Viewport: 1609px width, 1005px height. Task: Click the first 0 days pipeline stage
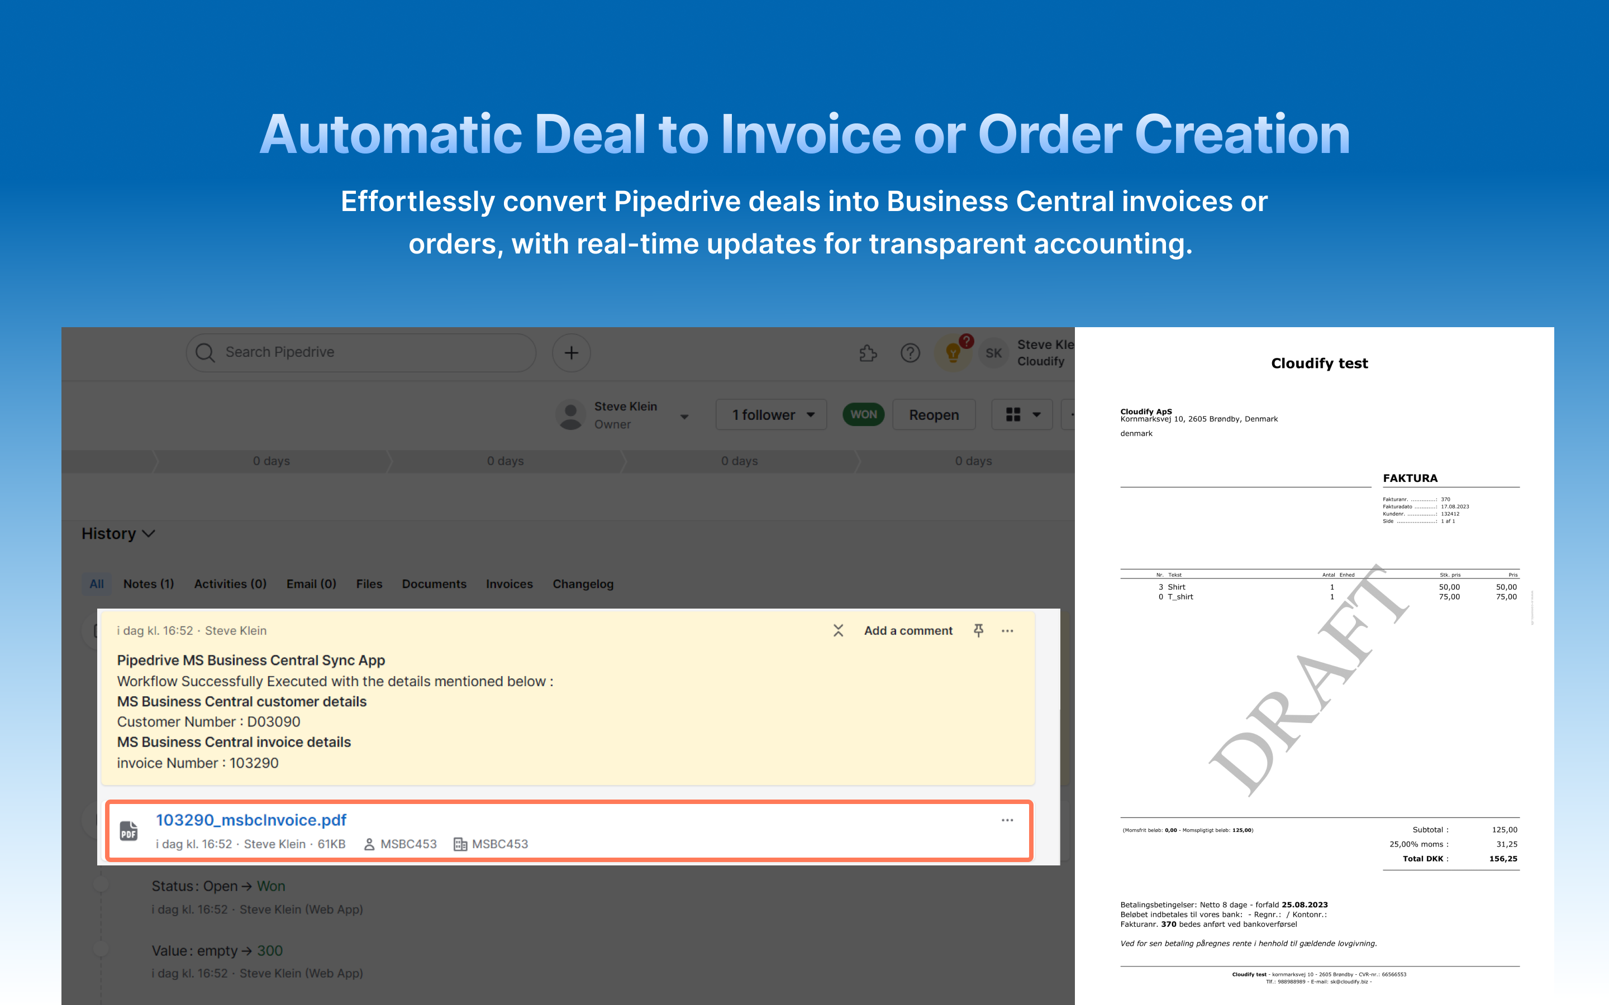(272, 461)
